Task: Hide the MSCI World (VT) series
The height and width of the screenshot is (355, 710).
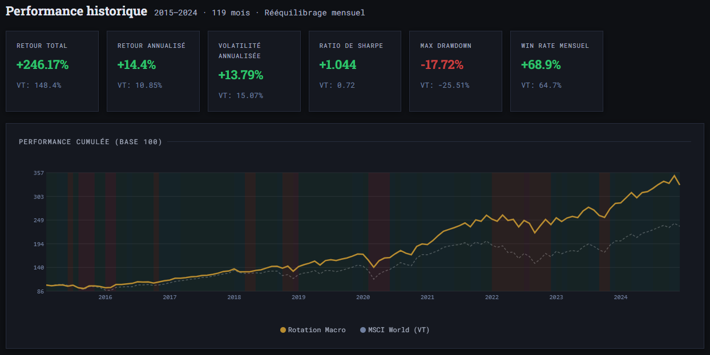Action: click(395, 329)
